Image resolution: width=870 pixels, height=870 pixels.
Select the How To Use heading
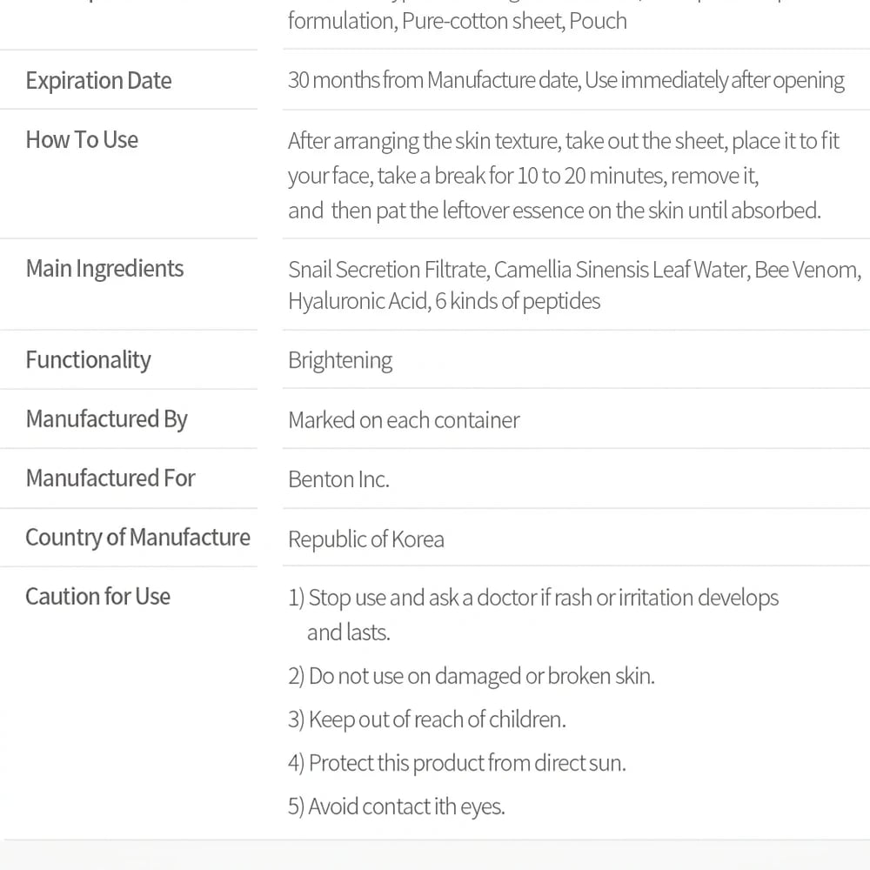coord(82,140)
